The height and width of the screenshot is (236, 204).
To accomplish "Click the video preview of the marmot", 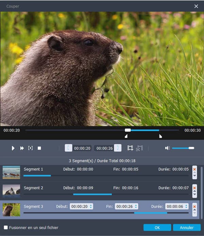I will pos(102,69).
